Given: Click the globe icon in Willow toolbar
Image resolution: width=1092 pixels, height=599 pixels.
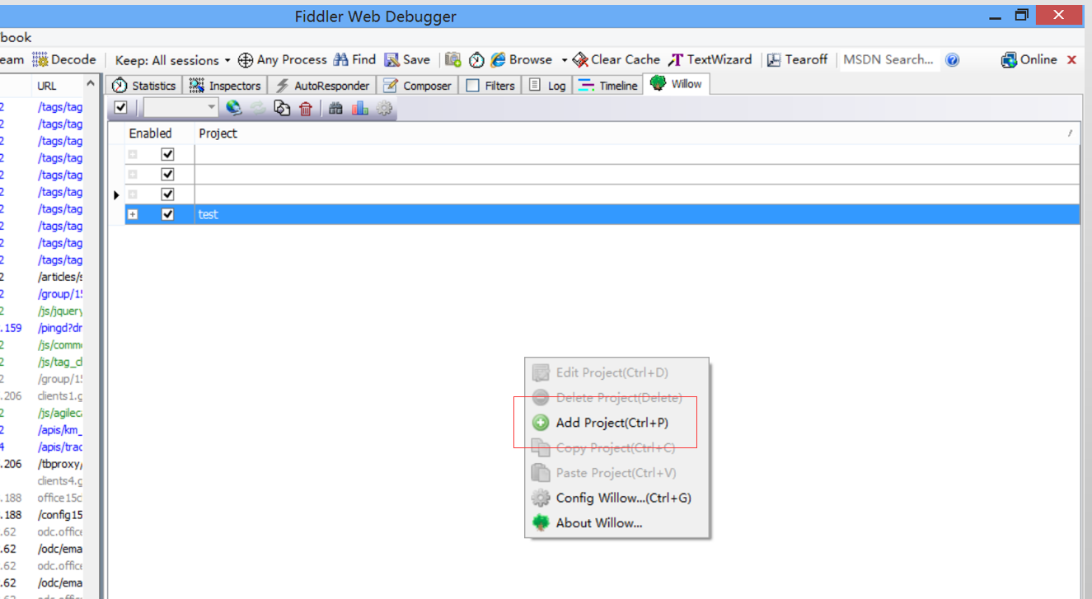Looking at the screenshot, I should pos(234,107).
